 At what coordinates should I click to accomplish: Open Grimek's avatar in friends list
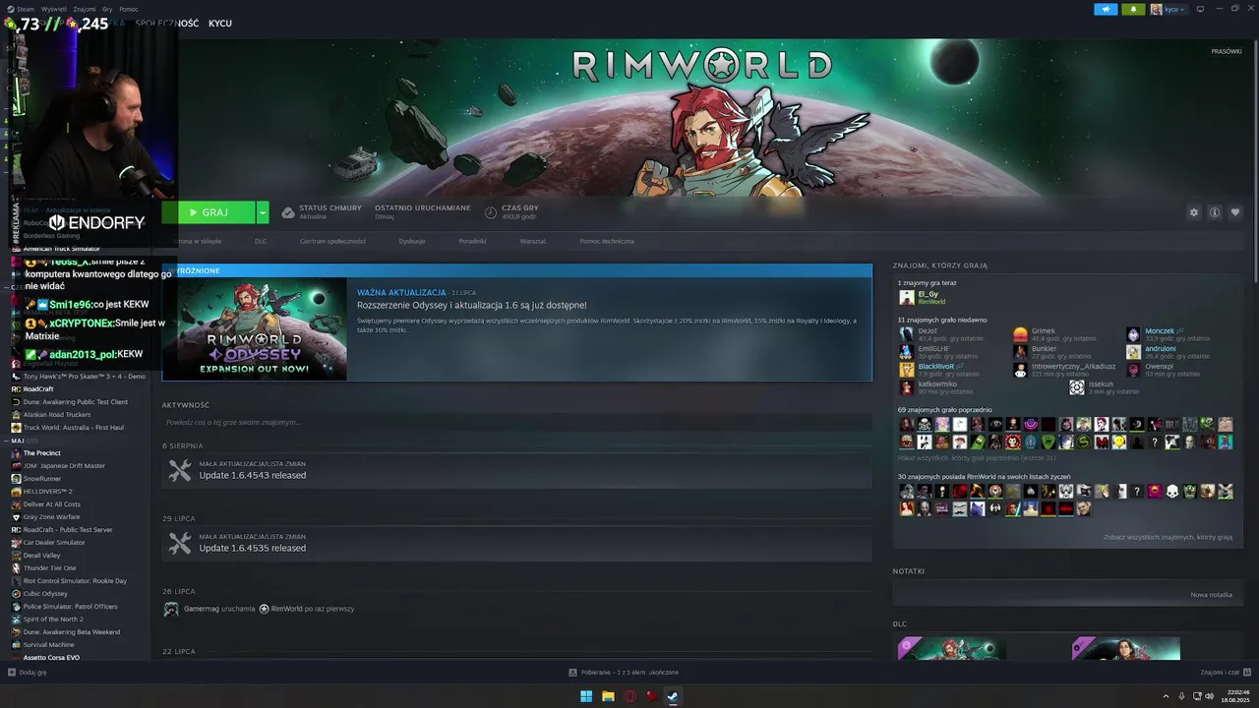(1020, 334)
